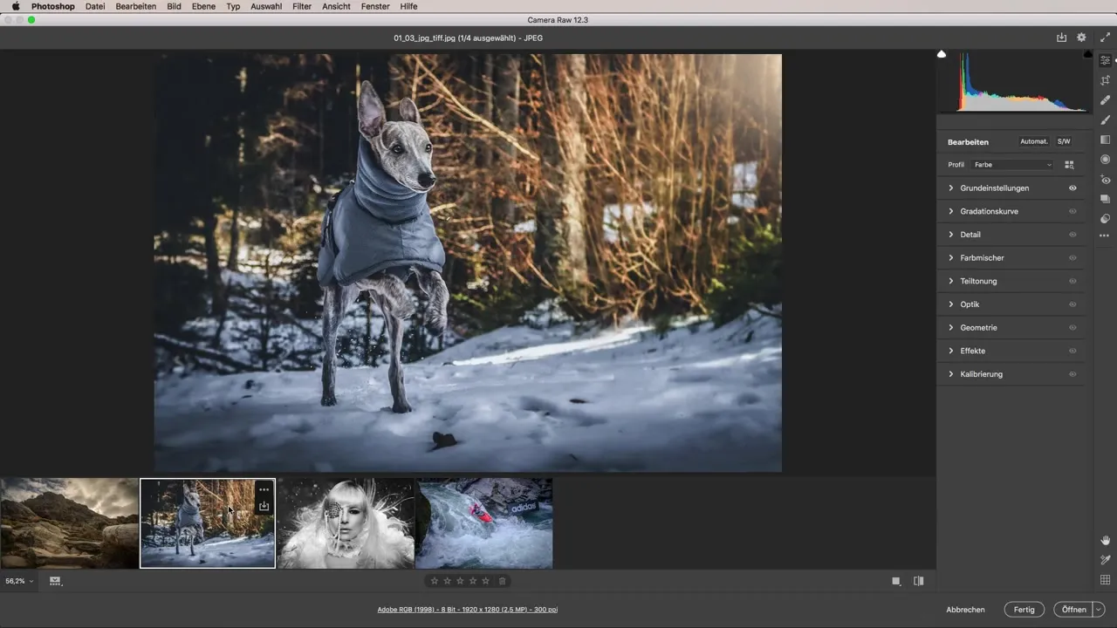Browse profiles grid icon
Screen dimensions: 1117x628
1070,165
